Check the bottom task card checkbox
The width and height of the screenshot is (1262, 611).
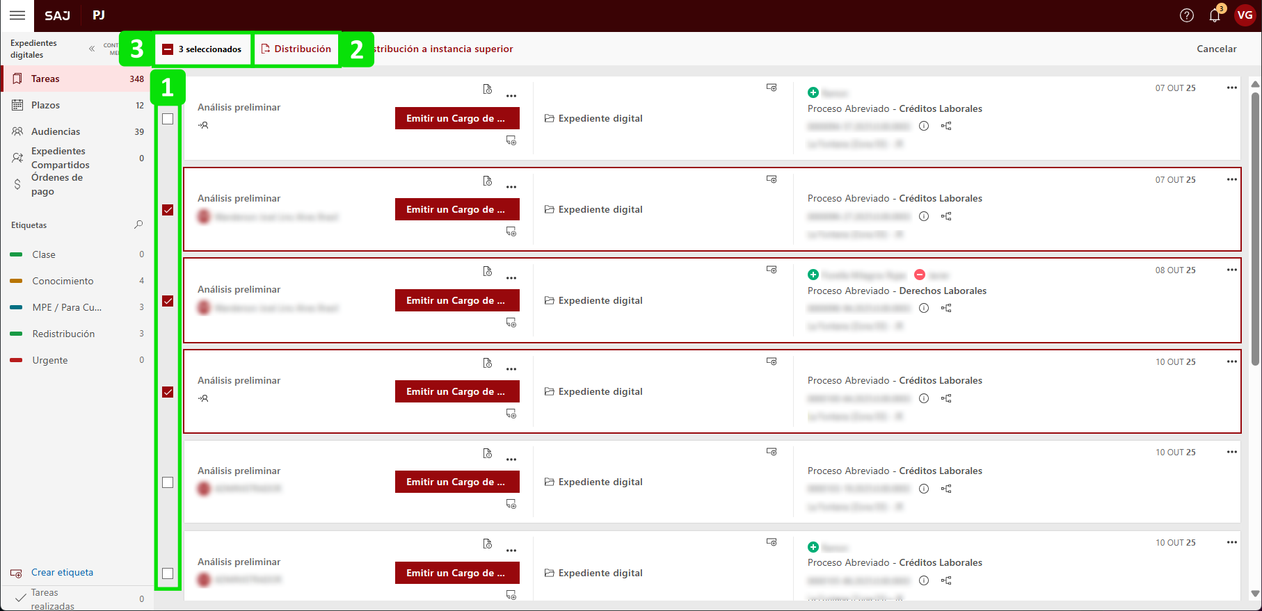point(168,573)
